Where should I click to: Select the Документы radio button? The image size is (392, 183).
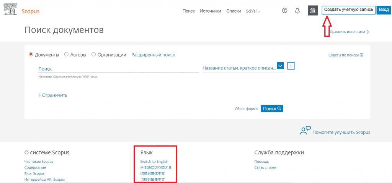point(31,54)
